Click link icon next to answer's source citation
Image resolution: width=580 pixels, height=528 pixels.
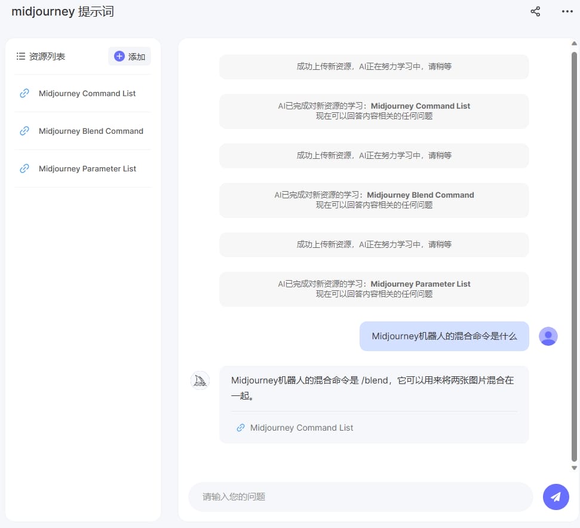click(241, 428)
